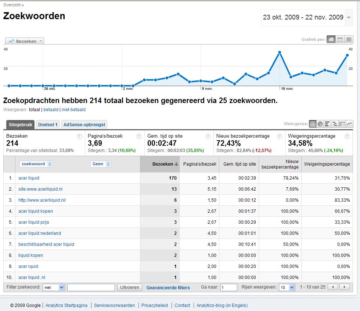The height and width of the screenshot is (311, 360).
Task: Open help for Weigeringspercentage metric
Action: pyautogui.click(x=347, y=137)
